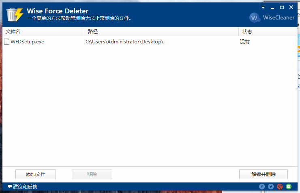Click the 移除 button

(x=92, y=174)
